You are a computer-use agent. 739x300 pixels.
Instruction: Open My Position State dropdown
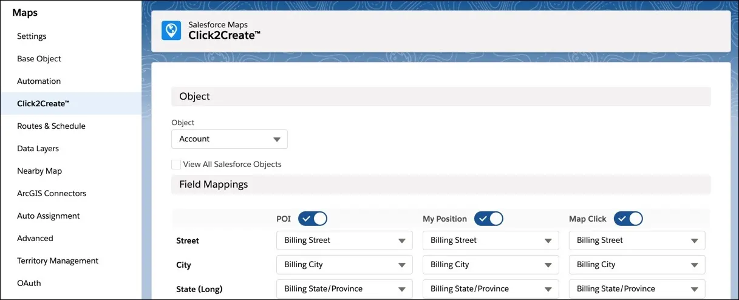[x=491, y=289]
